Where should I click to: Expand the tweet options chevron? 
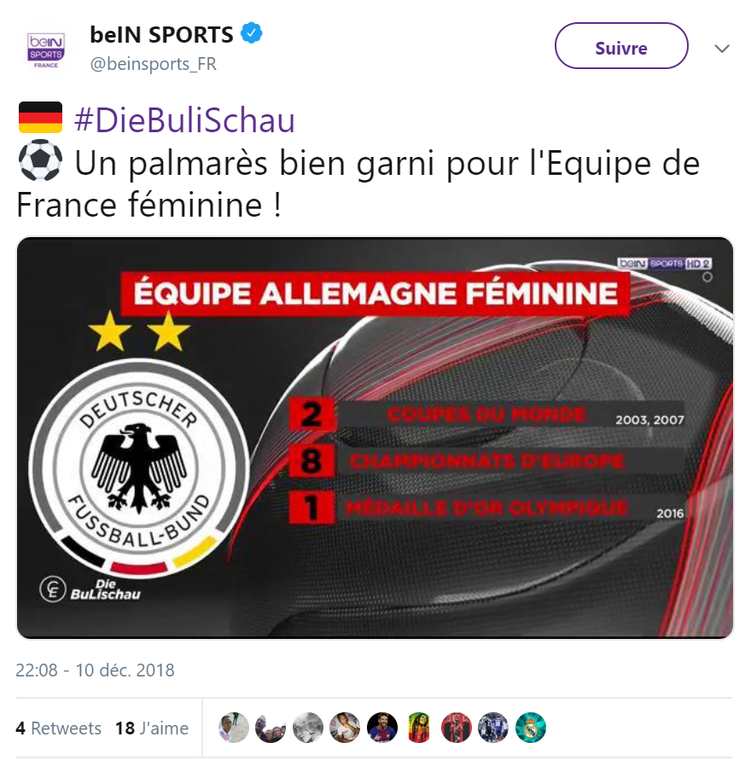click(722, 49)
